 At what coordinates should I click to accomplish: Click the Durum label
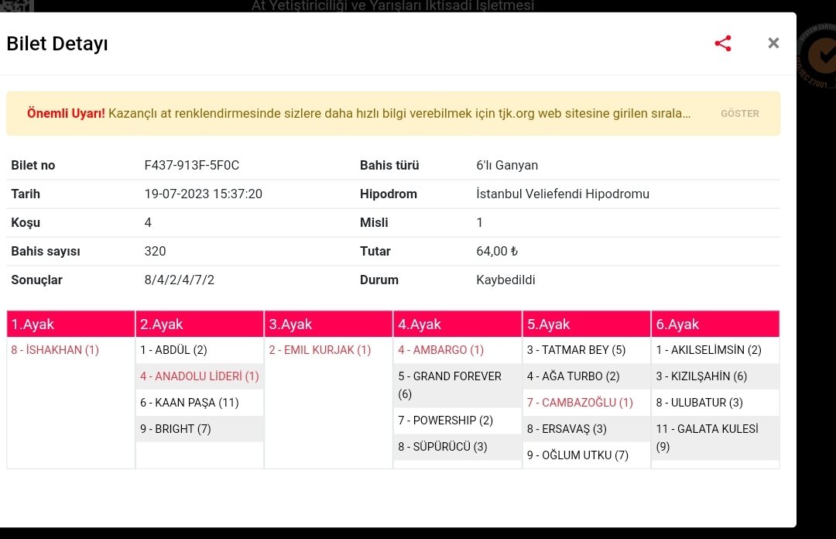(x=379, y=280)
